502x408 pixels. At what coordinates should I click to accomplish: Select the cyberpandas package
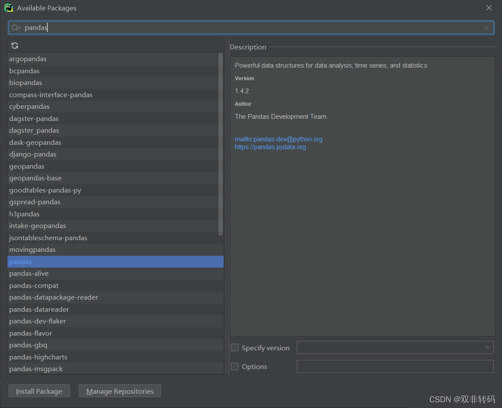113,107
